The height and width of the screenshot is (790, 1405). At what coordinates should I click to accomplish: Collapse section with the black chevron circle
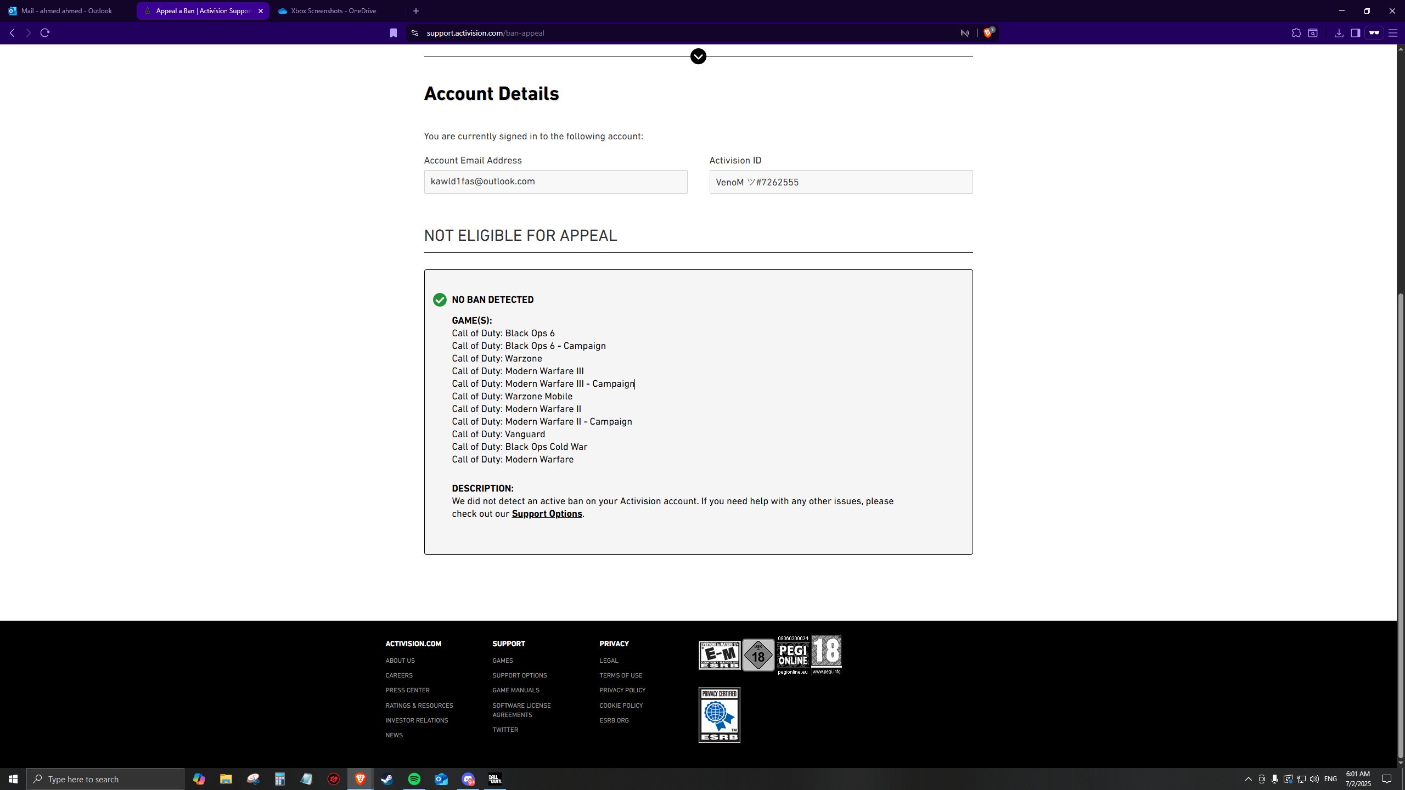click(x=698, y=57)
